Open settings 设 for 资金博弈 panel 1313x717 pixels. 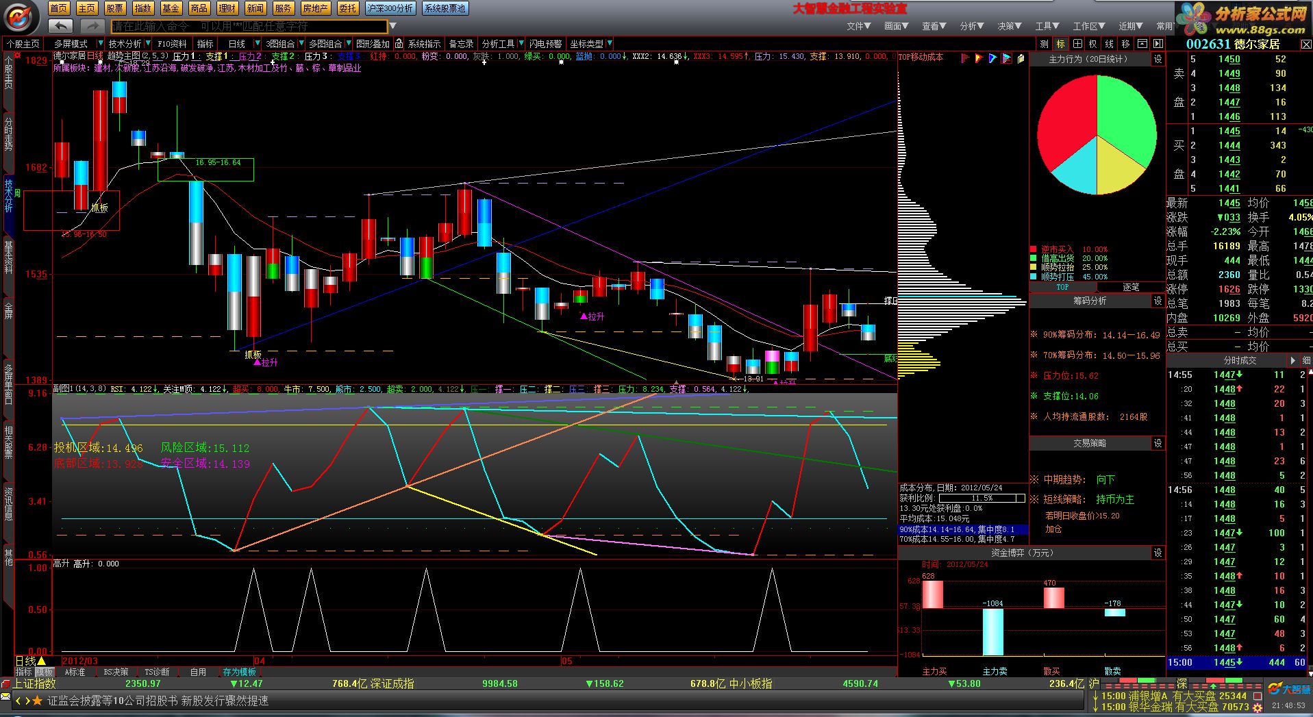tap(1158, 553)
